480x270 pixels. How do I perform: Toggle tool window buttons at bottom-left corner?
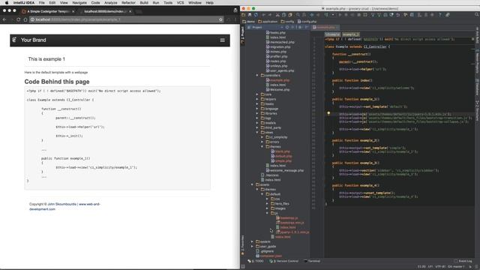point(243,267)
